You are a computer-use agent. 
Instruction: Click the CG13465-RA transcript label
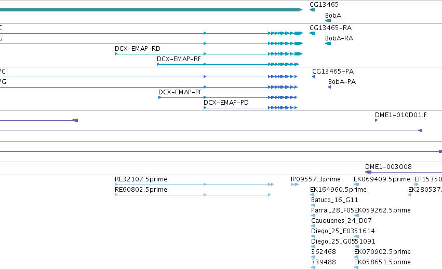(330, 28)
